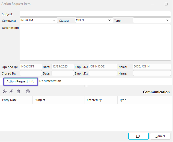Maximize the Action Request Item window
The width and height of the screenshot is (173, 142).
click(x=166, y=4)
